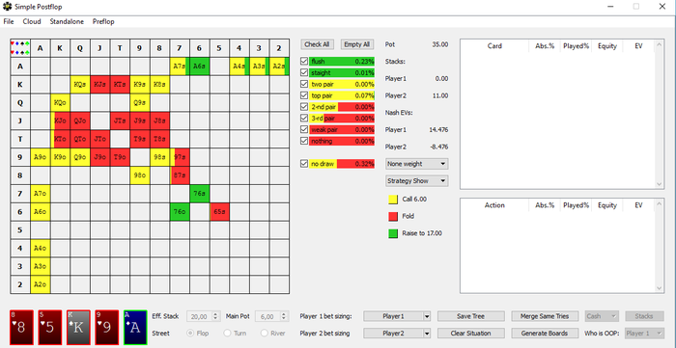Select the 5 of hearts board card
676x348 pixels.
point(49,327)
